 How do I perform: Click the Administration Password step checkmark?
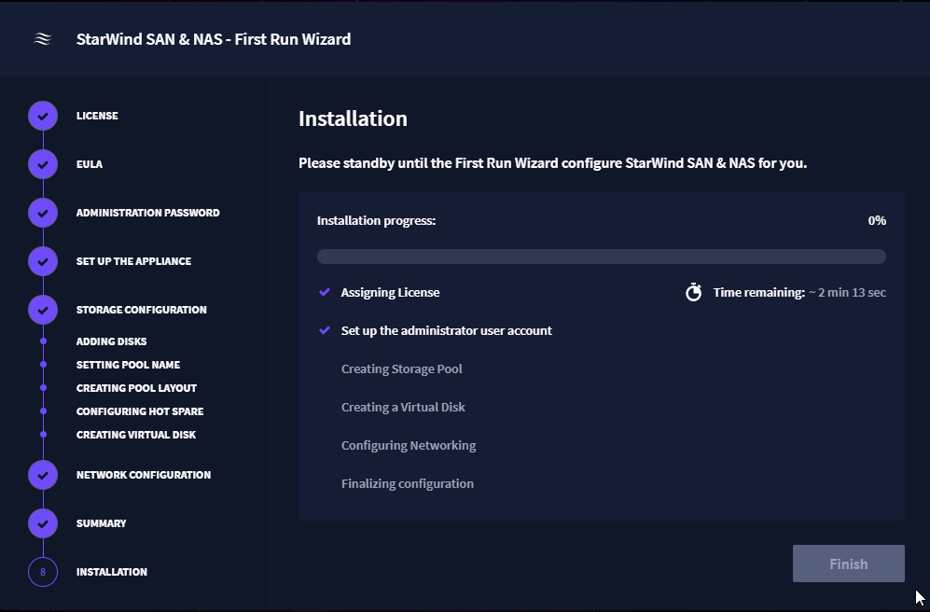tap(43, 213)
